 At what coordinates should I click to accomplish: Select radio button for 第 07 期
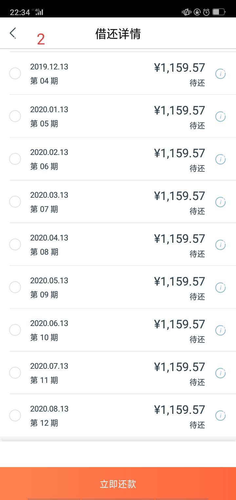15,202
